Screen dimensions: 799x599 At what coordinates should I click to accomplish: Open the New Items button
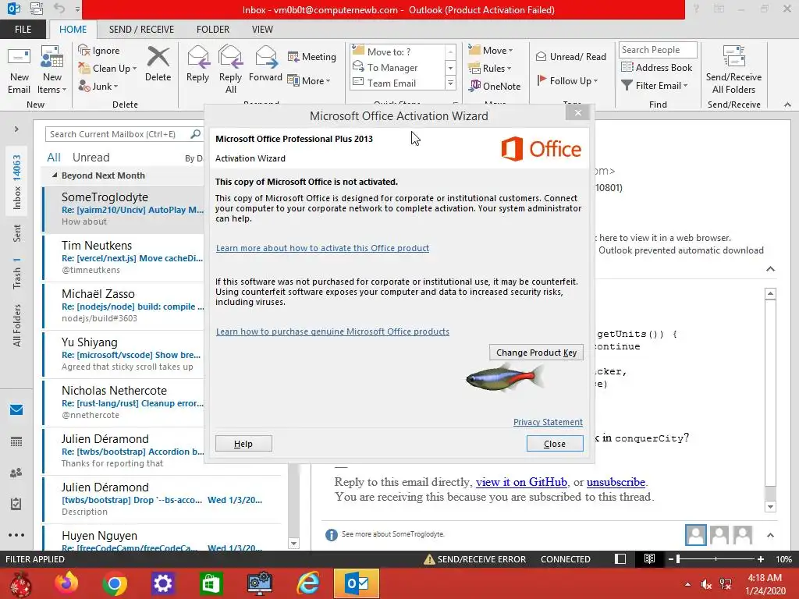pyautogui.click(x=52, y=71)
